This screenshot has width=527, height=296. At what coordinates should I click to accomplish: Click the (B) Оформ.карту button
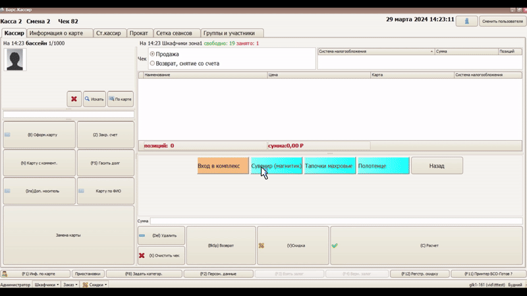coord(39,135)
